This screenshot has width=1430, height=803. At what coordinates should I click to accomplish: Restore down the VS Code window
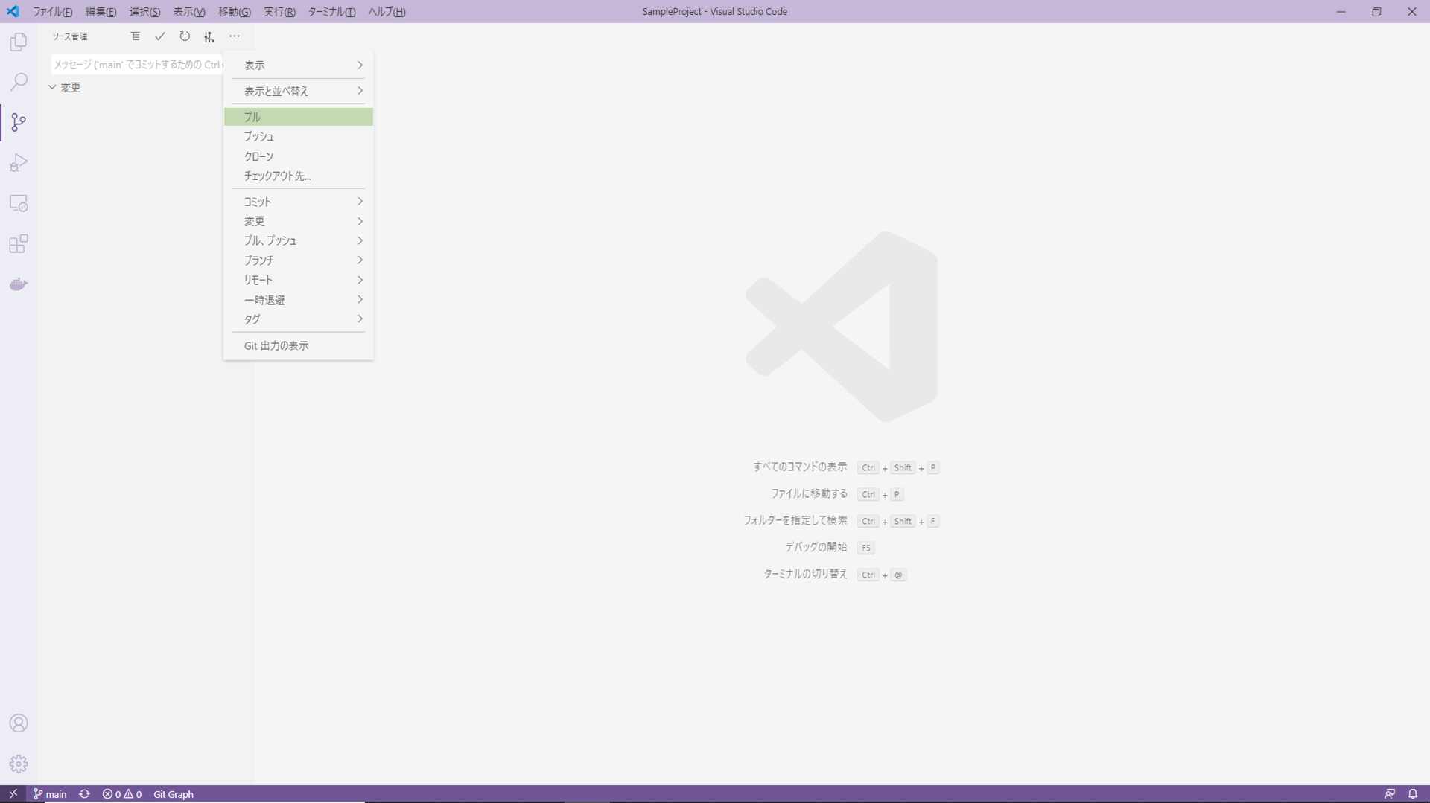pos(1376,11)
